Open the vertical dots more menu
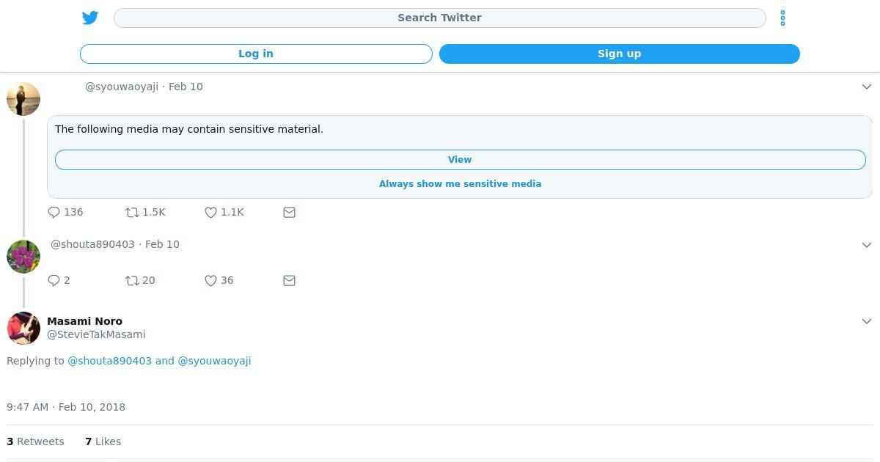 tap(782, 18)
